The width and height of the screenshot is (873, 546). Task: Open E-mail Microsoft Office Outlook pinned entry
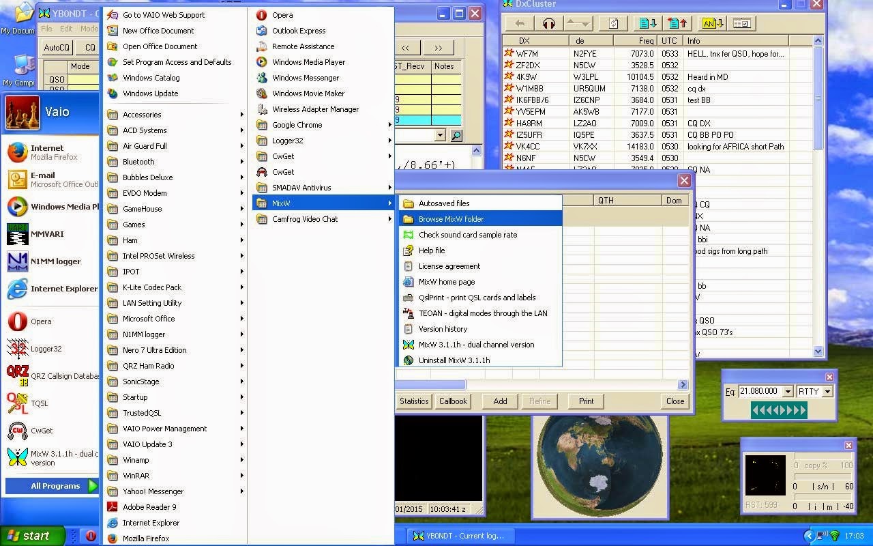(x=51, y=179)
